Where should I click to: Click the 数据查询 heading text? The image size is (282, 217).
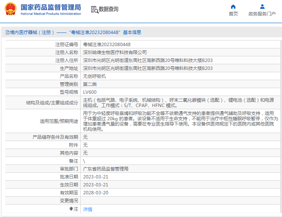(x=109, y=9)
